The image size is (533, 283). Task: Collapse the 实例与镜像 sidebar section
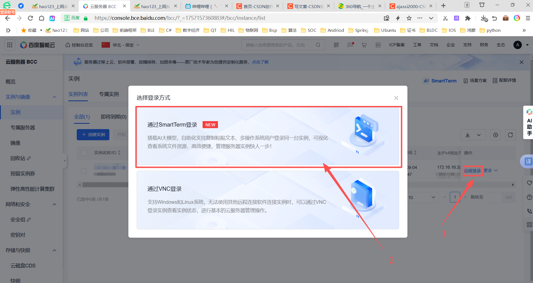tap(54, 97)
